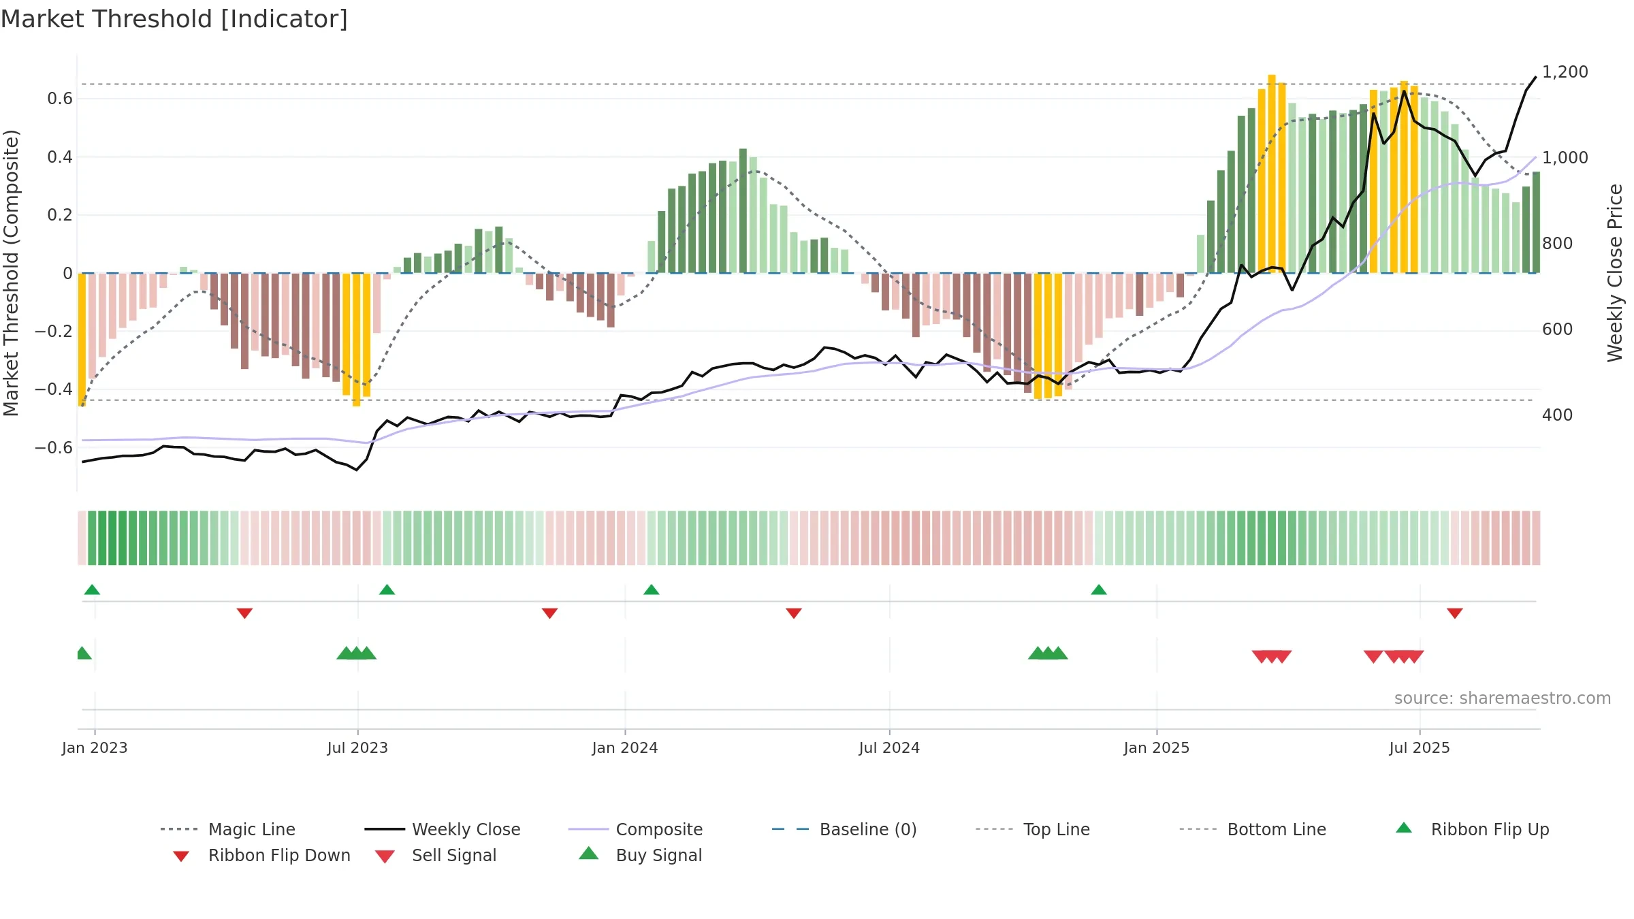Click the Jul 2023 x-axis label

click(357, 747)
